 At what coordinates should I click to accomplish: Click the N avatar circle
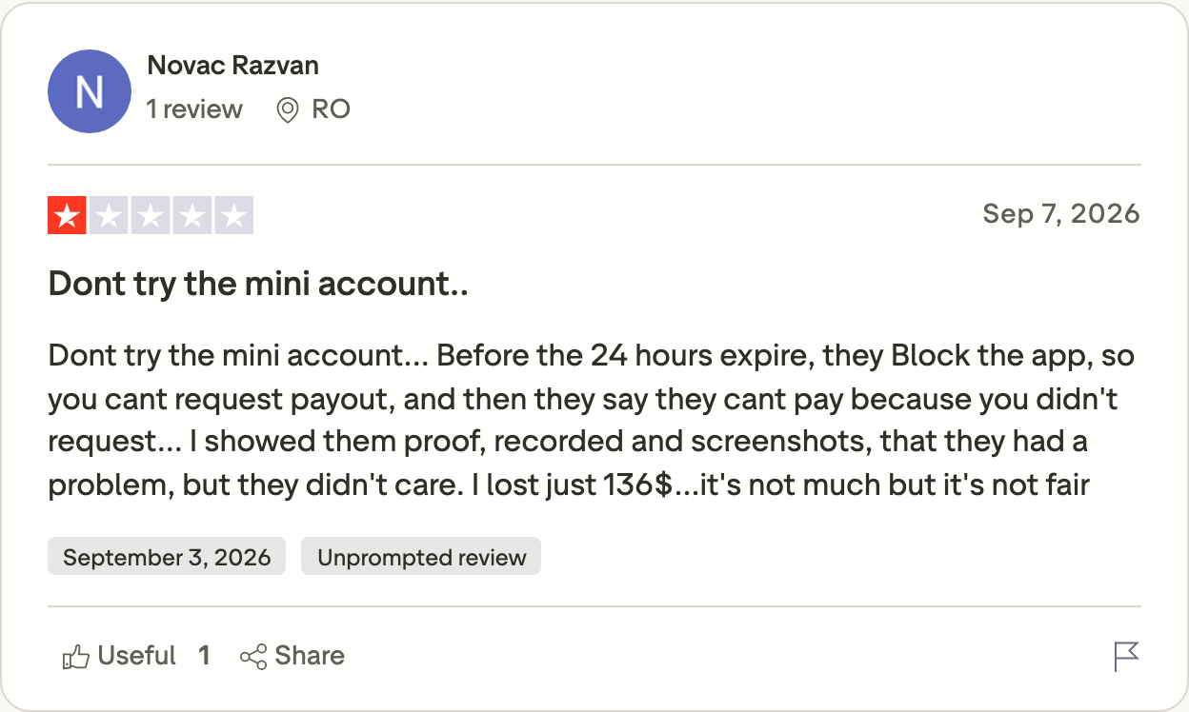coord(89,92)
